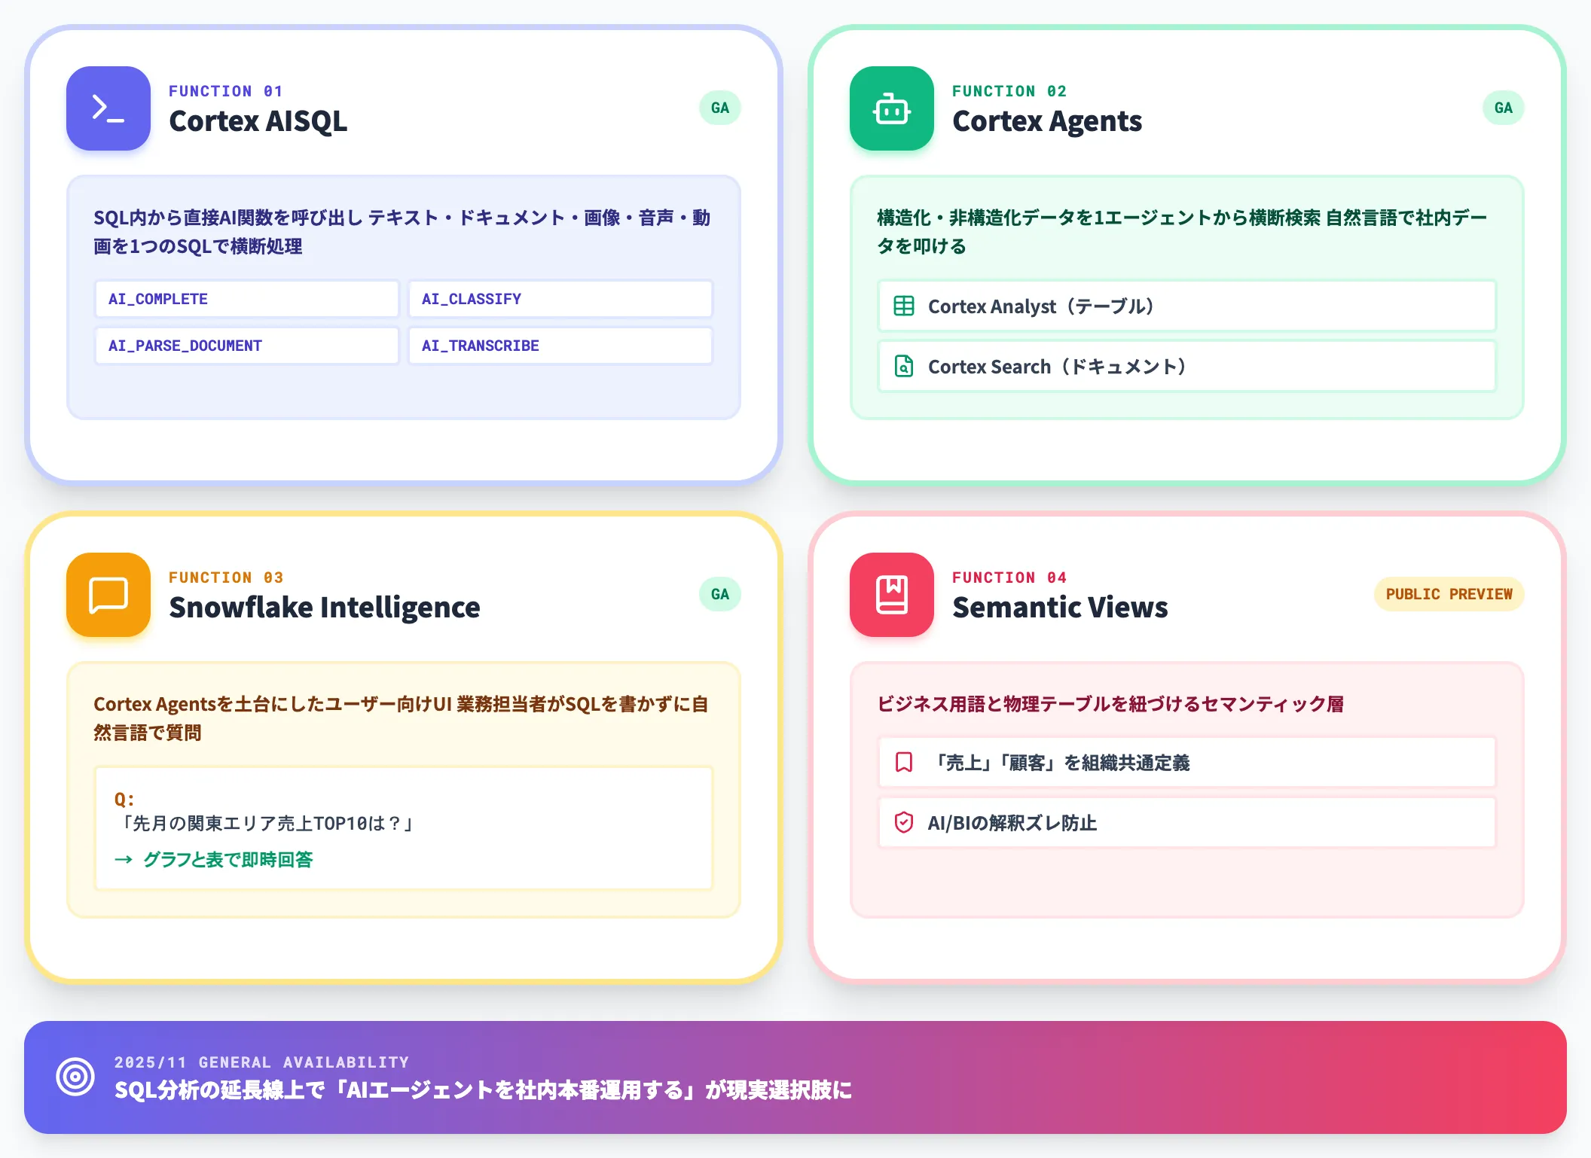Click the 2025/11 GENERAL AVAILABILITY banner label
The width and height of the screenshot is (1591, 1158).
click(261, 1062)
